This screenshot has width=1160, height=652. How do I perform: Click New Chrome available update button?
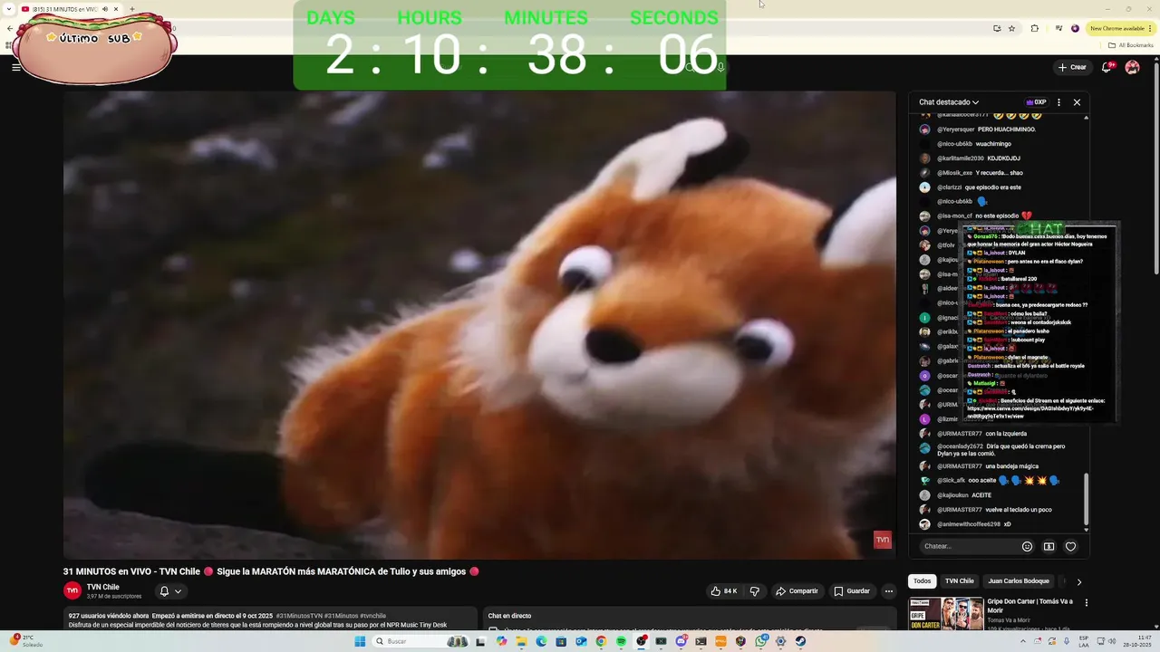point(1121,28)
